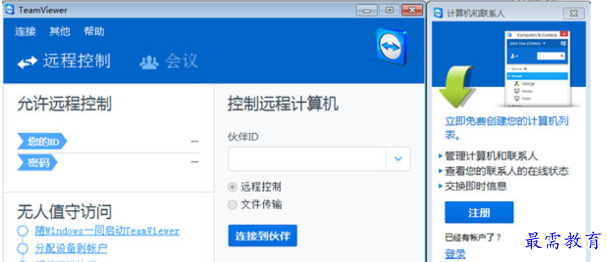Image resolution: width=607 pixels, height=262 pixels.
Task: Click the green download arrow icon
Action: pyautogui.click(x=456, y=87)
